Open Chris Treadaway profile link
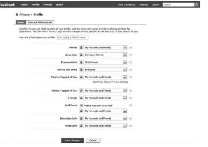The width and height of the screenshot is (208, 147). 126,5
